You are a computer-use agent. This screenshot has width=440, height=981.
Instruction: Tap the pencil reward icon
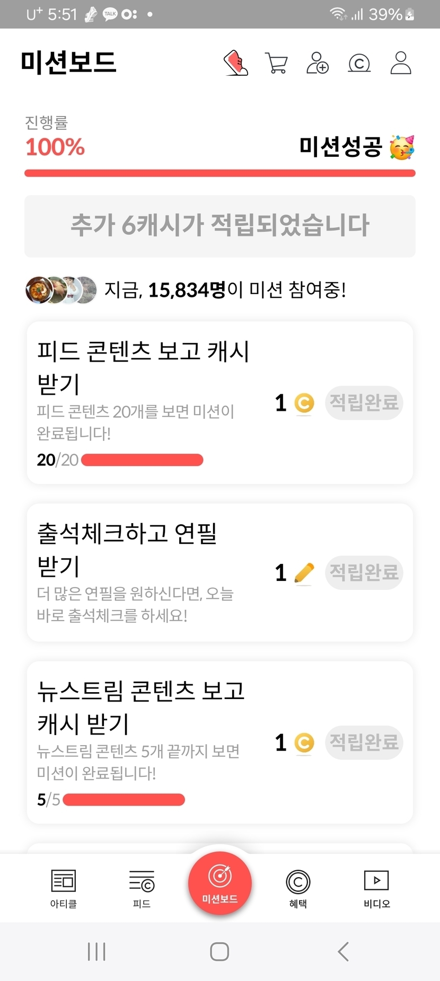[304, 573]
